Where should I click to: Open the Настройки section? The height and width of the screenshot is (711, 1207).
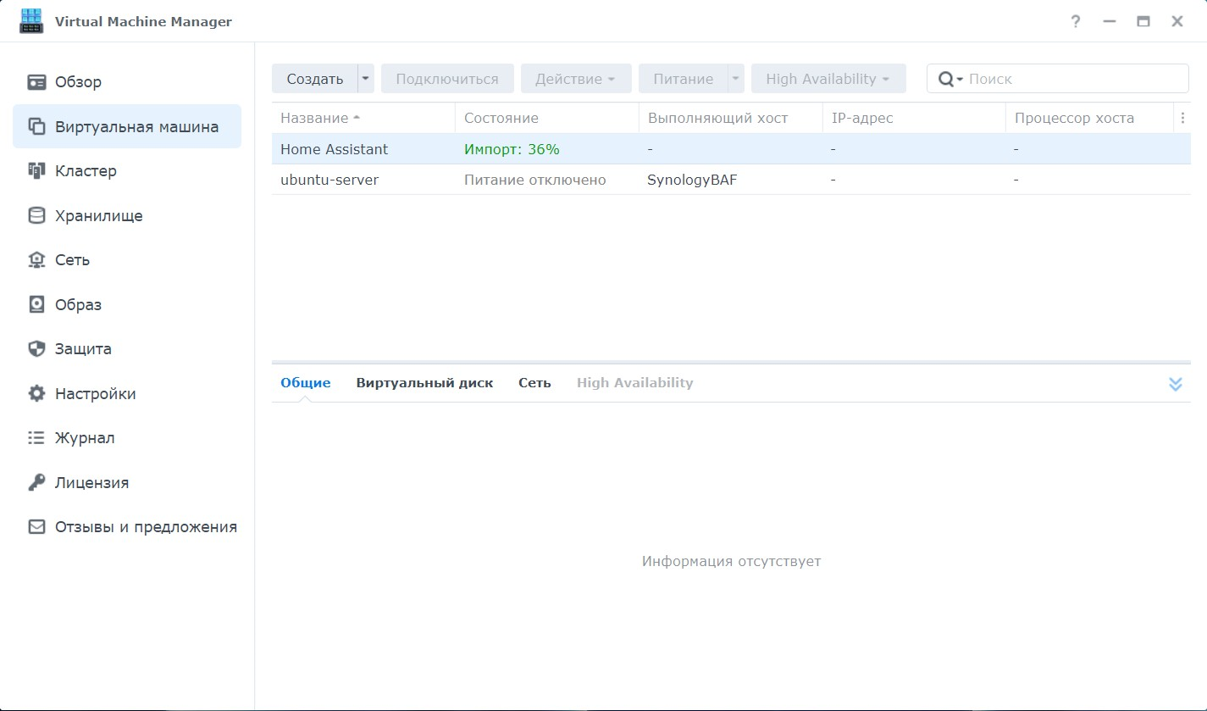click(127, 393)
